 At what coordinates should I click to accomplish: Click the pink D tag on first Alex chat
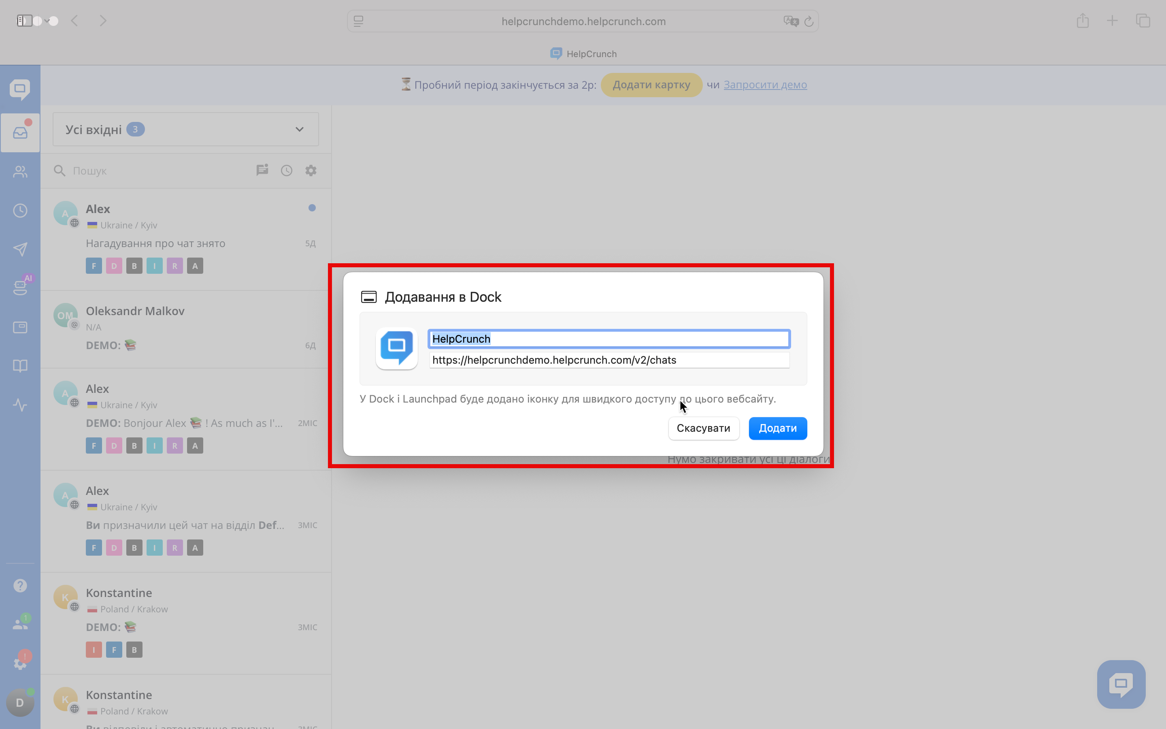pyautogui.click(x=114, y=266)
